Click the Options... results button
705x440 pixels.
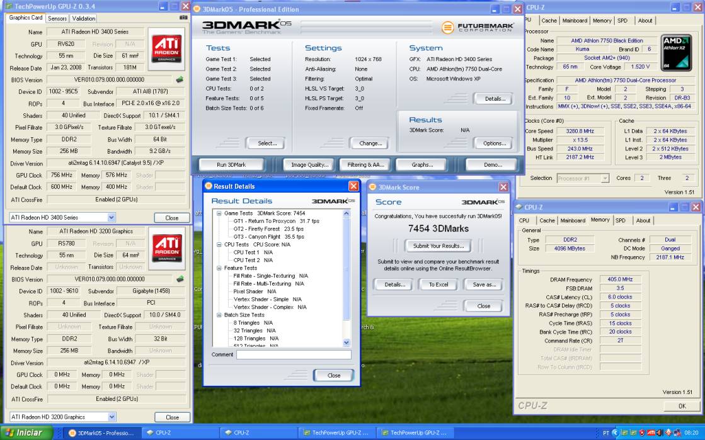494,144
